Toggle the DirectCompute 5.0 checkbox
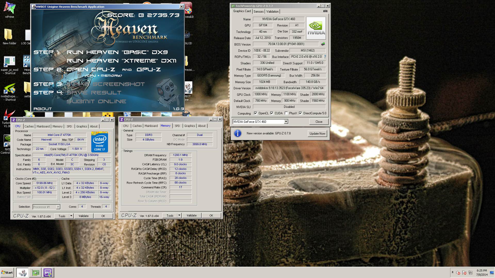 click(300, 113)
